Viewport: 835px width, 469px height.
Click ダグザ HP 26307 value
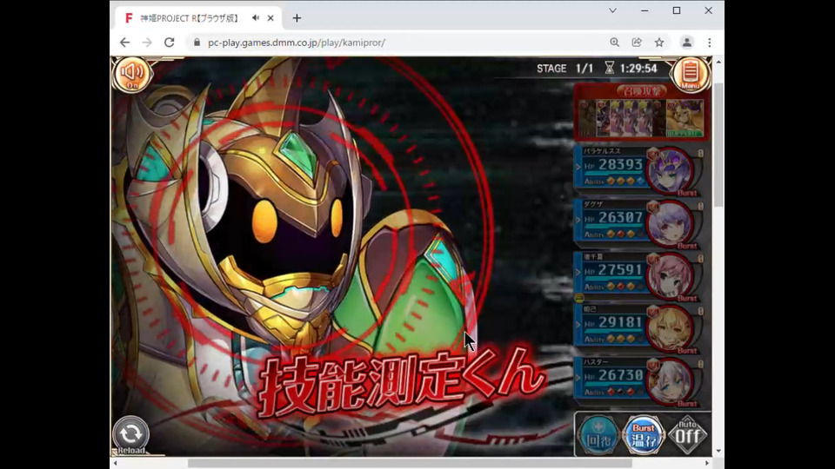coord(620,217)
